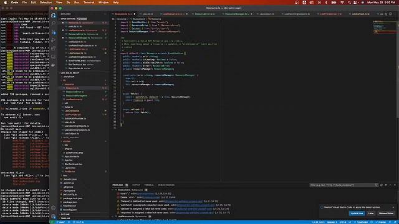Open the prettier link in the "Insert" error row
Viewport: 399px width, 224px height.
click(146, 194)
